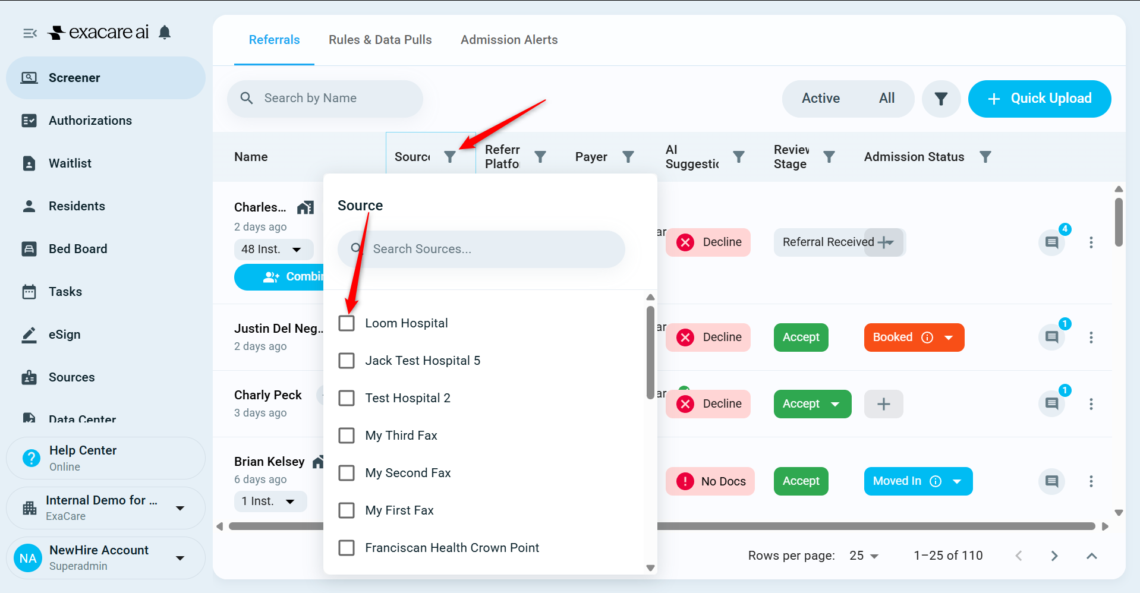Check the Test Hospital 2 source
Image resolution: width=1140 pixels, height=593 pixels.
pyautogui.click(x=347, y=398)
